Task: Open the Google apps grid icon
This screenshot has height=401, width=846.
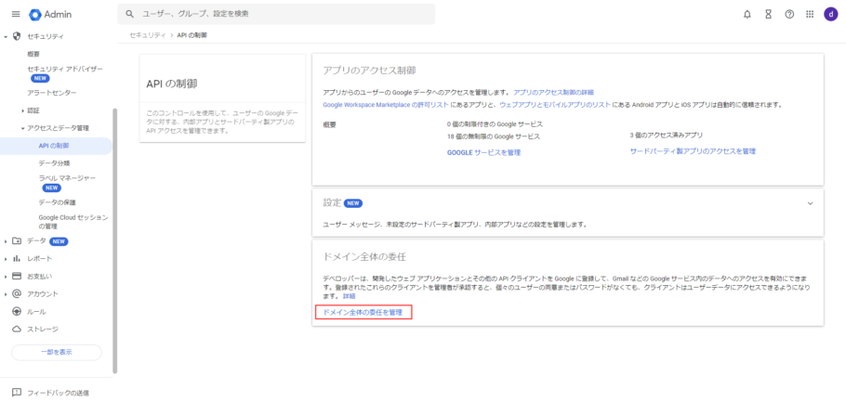Action: tap(810, 14)
